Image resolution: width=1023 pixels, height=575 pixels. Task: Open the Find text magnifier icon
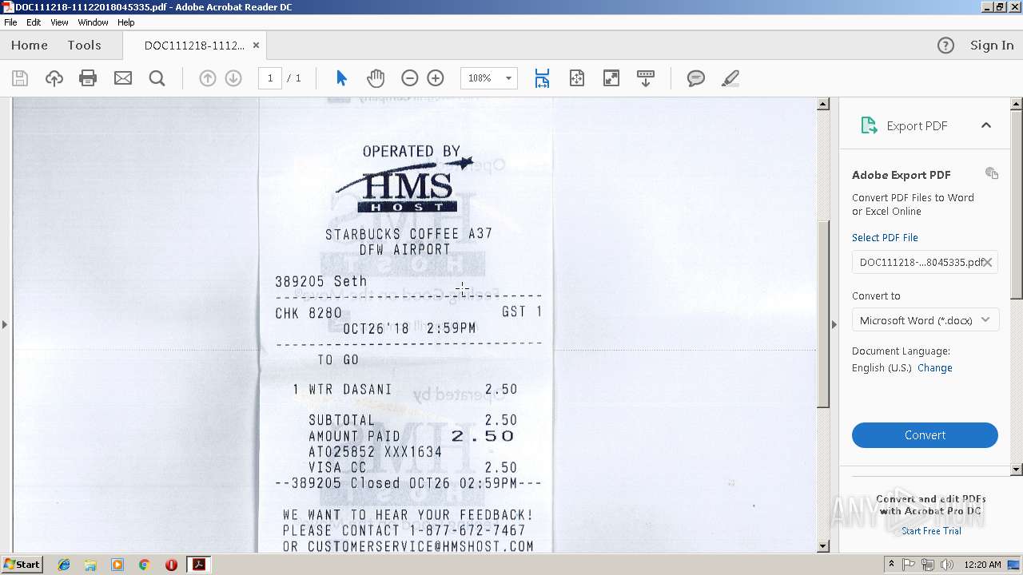(x=157, y=78)
